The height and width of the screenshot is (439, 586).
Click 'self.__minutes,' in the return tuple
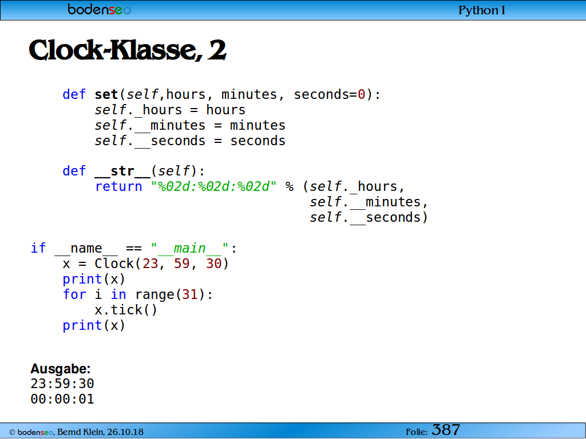tap(369, 202)
